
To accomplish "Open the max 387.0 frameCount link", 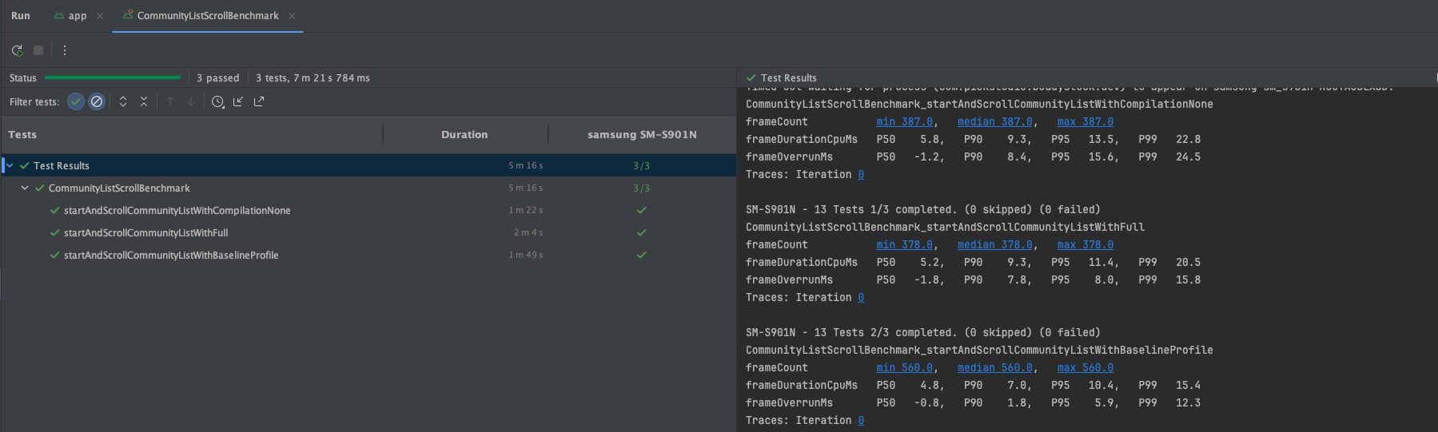I will [x=1085, y=122].
